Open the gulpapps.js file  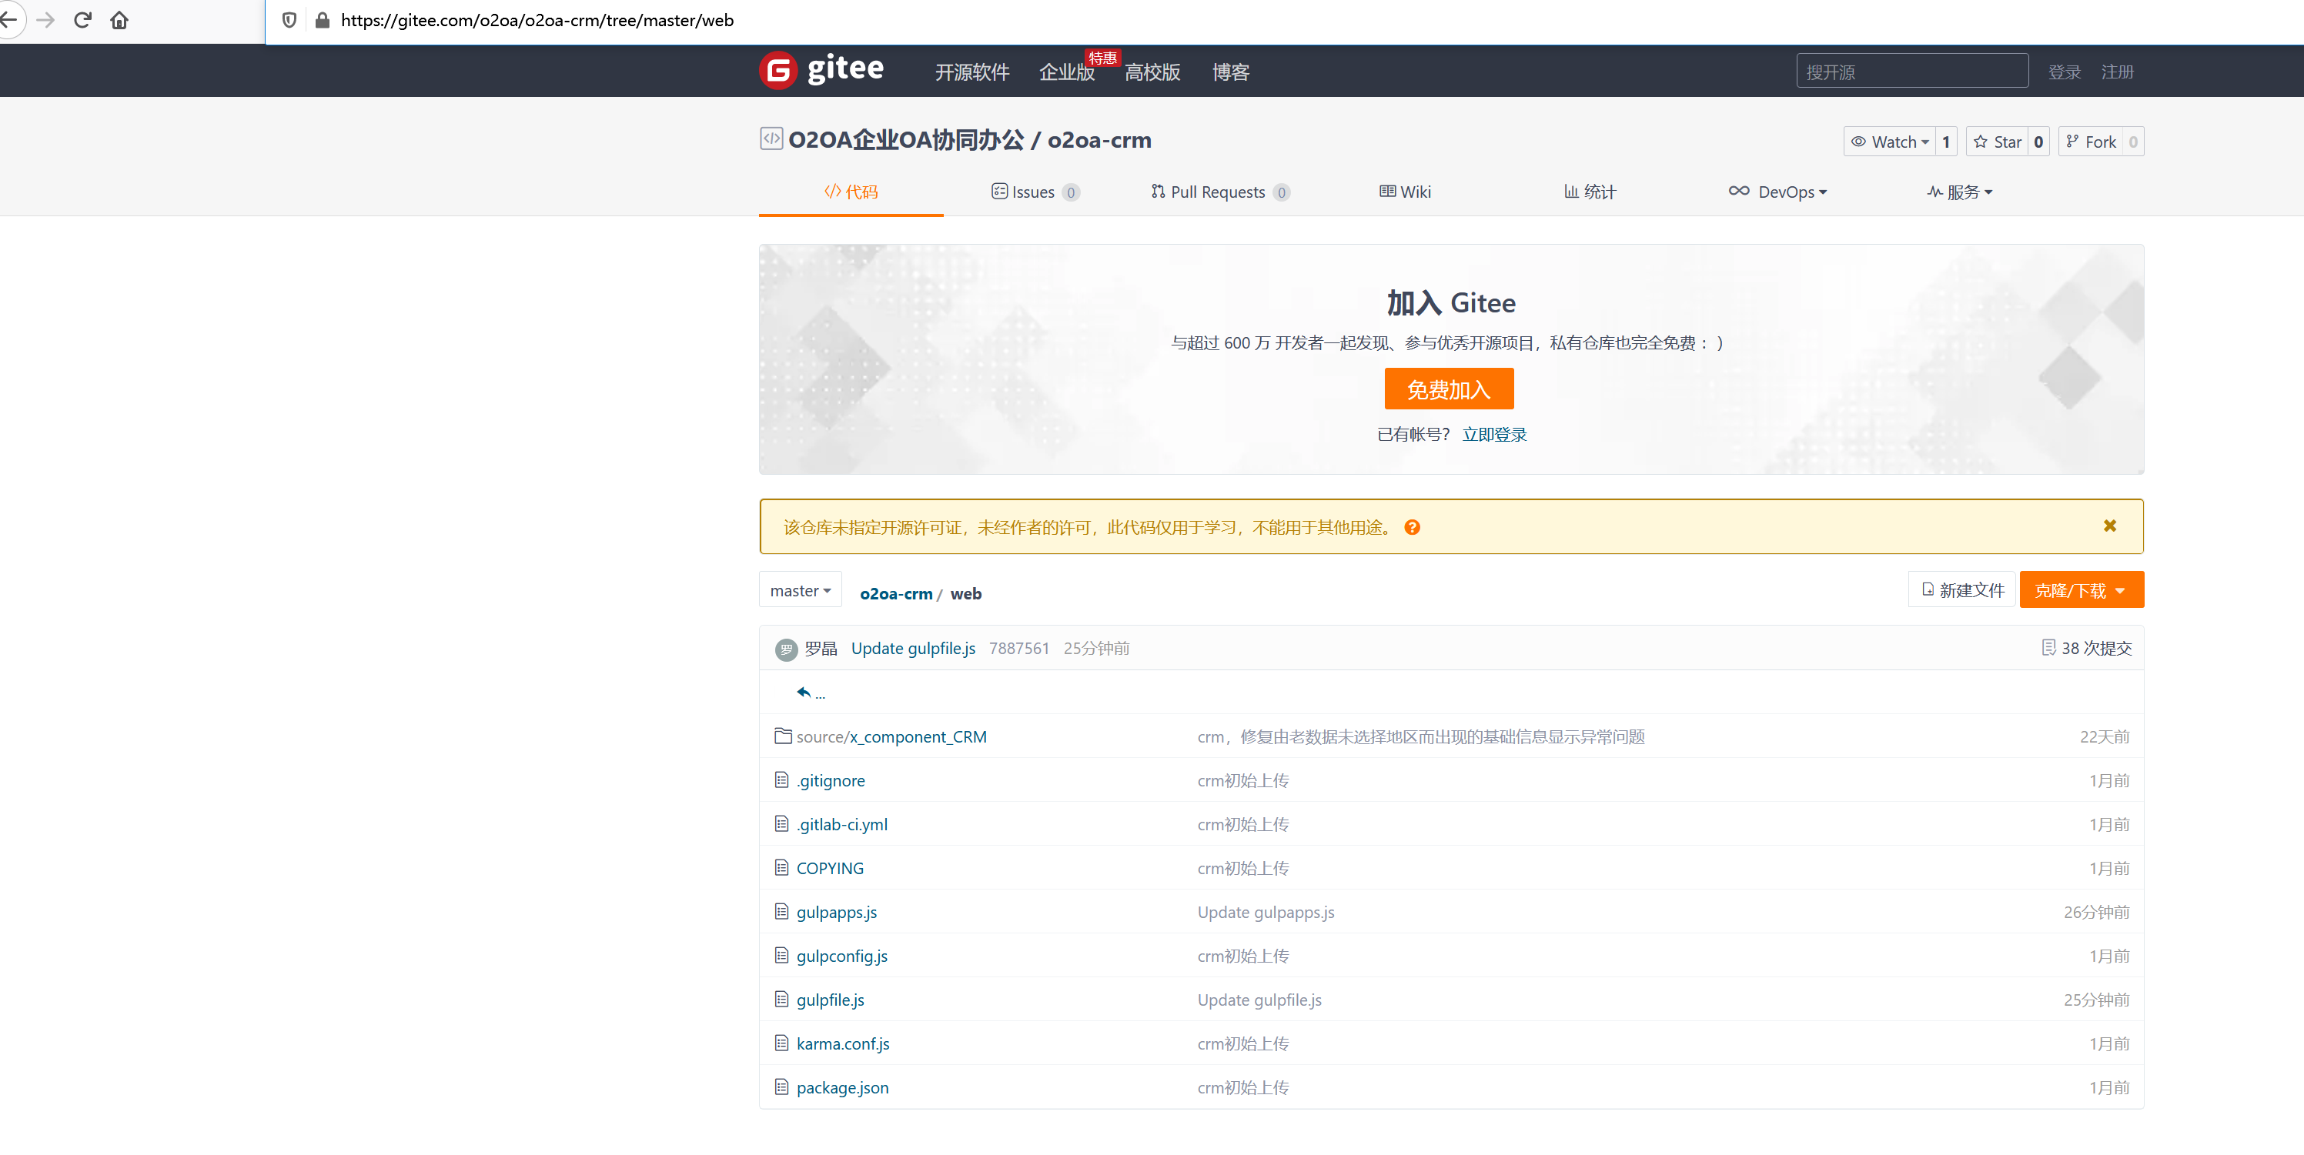[x=836, y=912]
